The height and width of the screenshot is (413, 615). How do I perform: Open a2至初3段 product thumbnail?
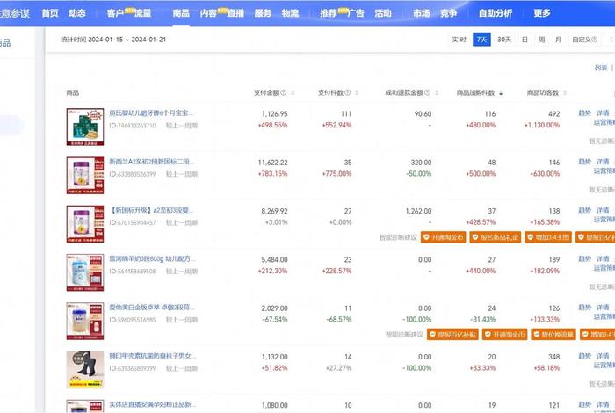point(85,224)
